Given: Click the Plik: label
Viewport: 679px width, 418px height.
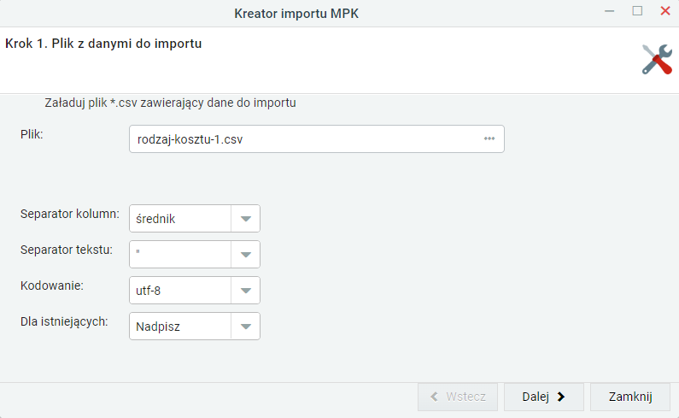Looking at the screenshot, I should click(32, 134).
